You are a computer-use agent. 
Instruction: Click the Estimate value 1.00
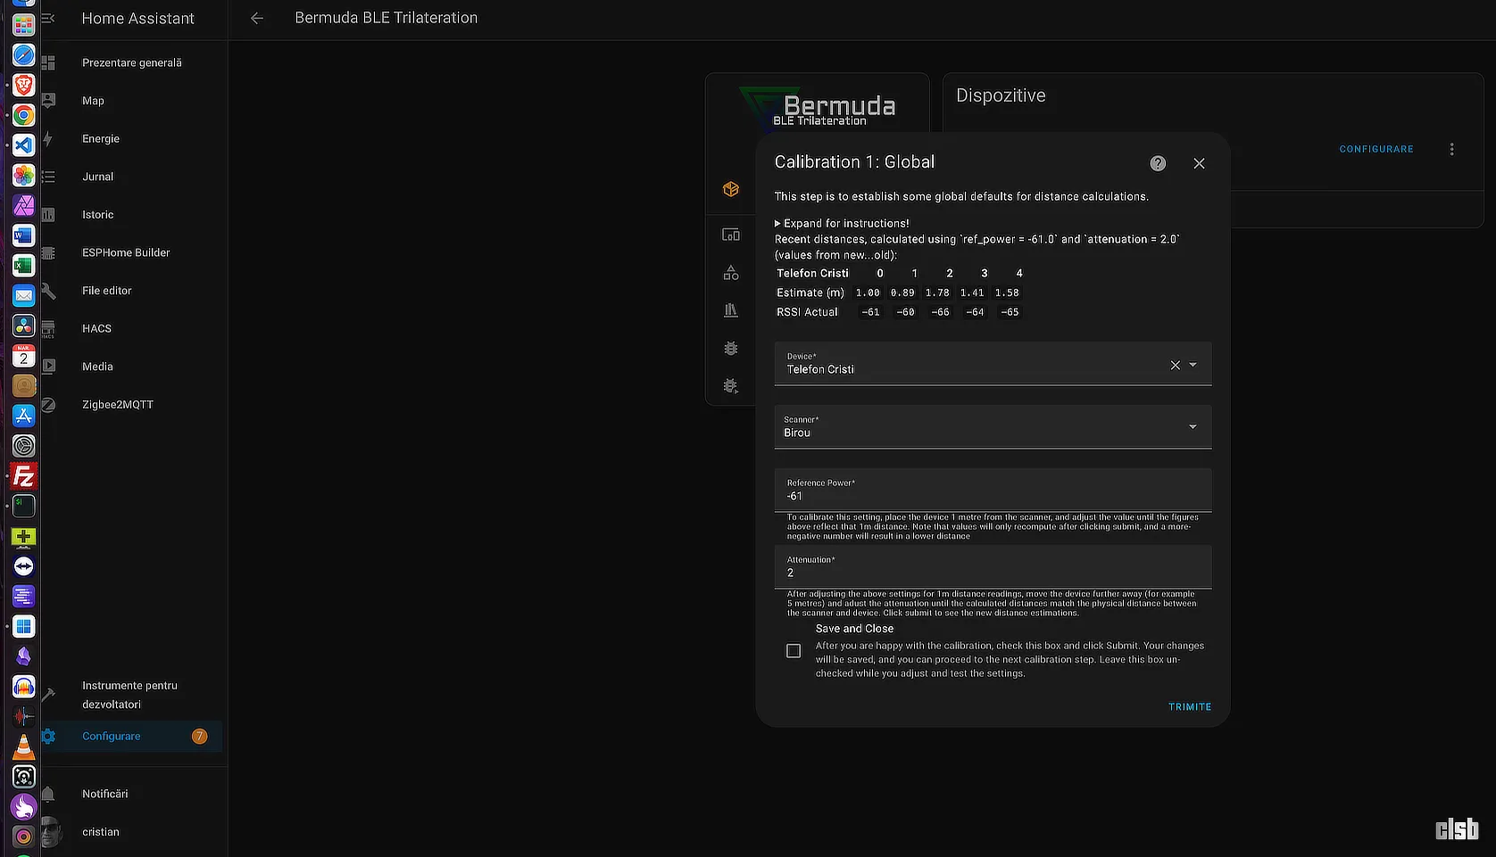click(x=868, y=293)
